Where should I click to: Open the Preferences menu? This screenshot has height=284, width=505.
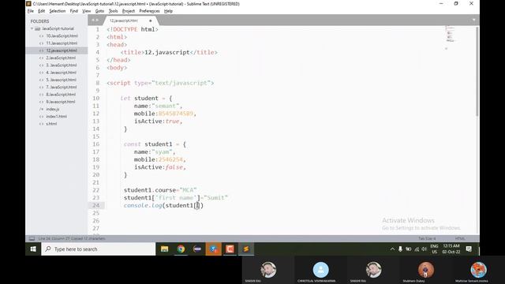point(149,11)
